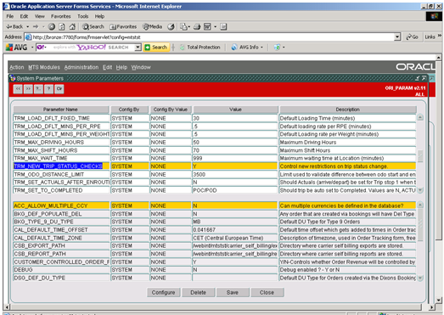Open the Oracle Forms Window menu
This screenshot has width=444, height=315.
click(x=141, y=67)
